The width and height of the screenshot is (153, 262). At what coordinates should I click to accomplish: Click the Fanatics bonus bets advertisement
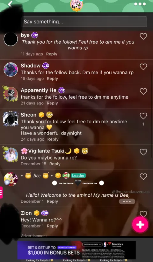click(76, 250)
